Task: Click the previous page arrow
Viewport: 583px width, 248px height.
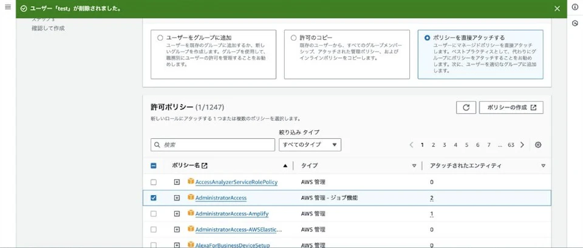Action: click(411, 145)
